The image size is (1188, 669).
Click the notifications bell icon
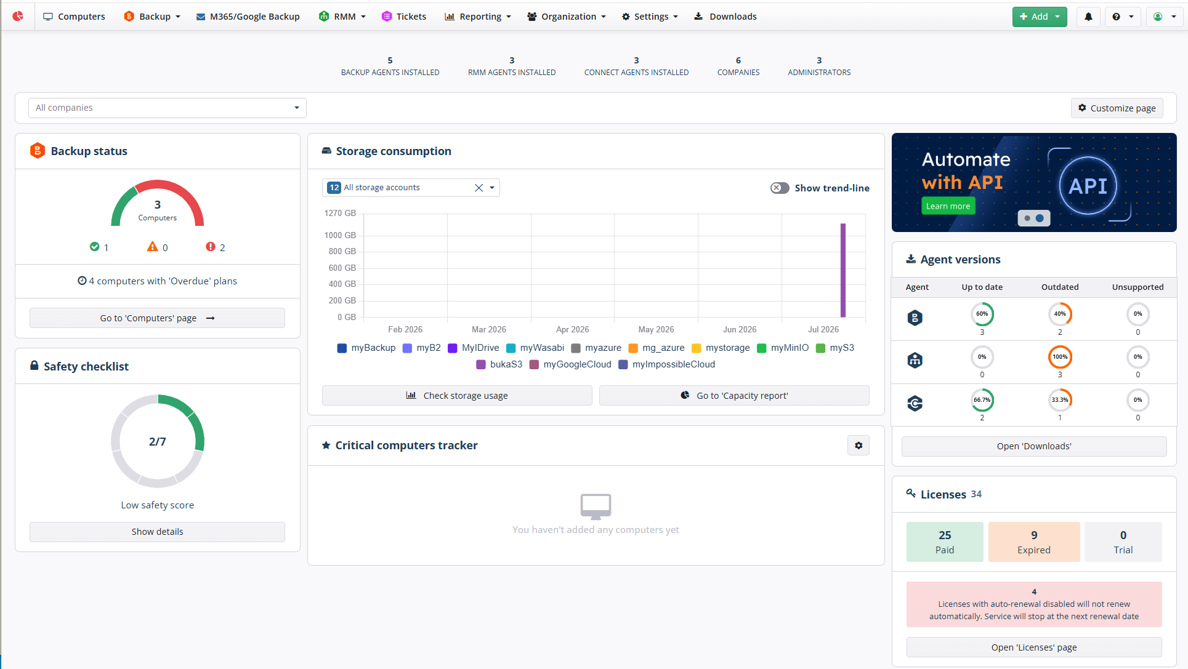pos(1088,17)
